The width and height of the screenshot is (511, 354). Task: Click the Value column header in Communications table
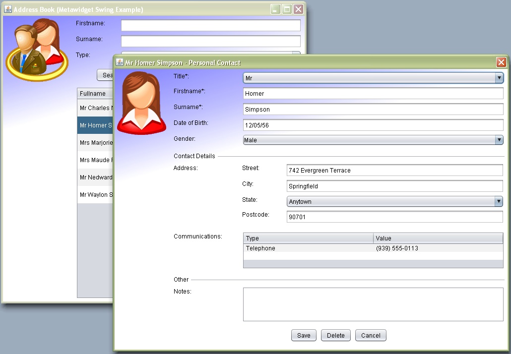[x=438, y=238]
